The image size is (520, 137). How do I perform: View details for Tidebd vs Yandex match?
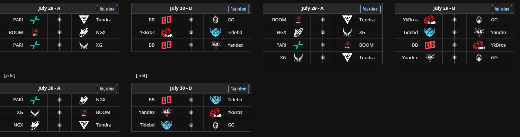pyautogui.click(x=455, y=33)
